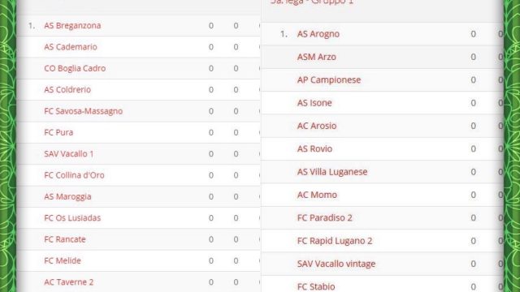Viewport: 520px width, 292px height.
Task: Click FC Savosa-Massagno team name
Action: coord(83,111)
